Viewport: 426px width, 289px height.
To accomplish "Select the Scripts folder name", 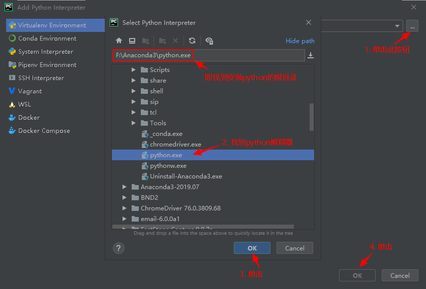I will (x=160, y=70).
